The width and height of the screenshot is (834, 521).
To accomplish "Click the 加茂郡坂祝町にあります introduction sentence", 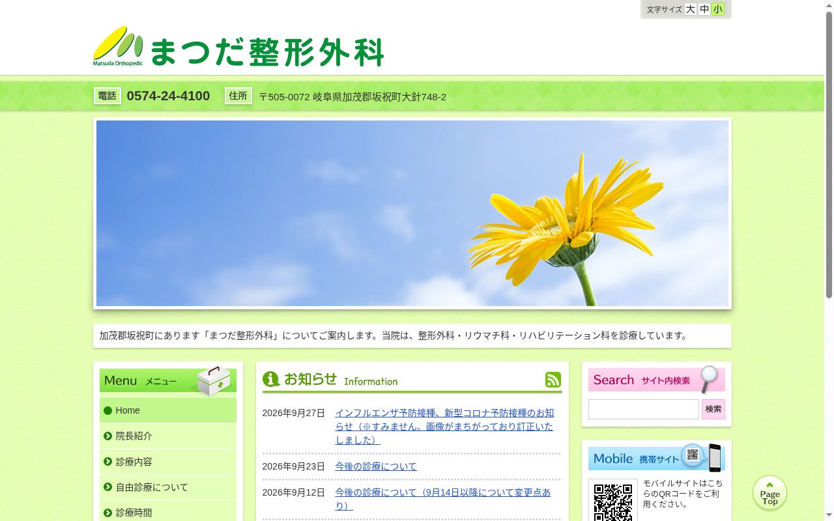I will 394,336.
